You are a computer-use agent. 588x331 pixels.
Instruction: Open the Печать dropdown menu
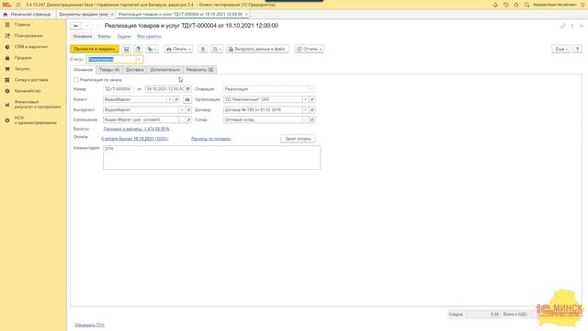click(178, 49)
